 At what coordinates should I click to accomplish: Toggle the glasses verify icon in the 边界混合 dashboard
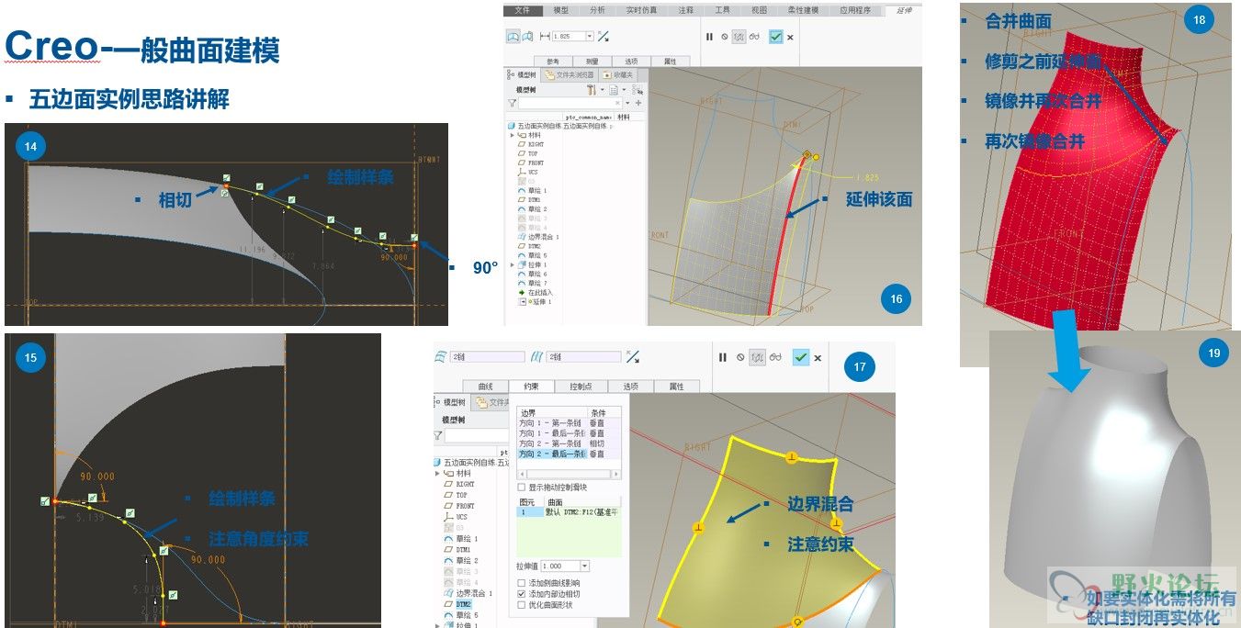(x=776, y=357)
